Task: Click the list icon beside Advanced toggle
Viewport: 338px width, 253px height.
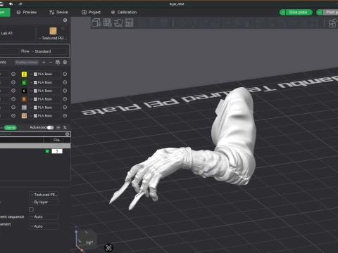Action: click(58, 127)
